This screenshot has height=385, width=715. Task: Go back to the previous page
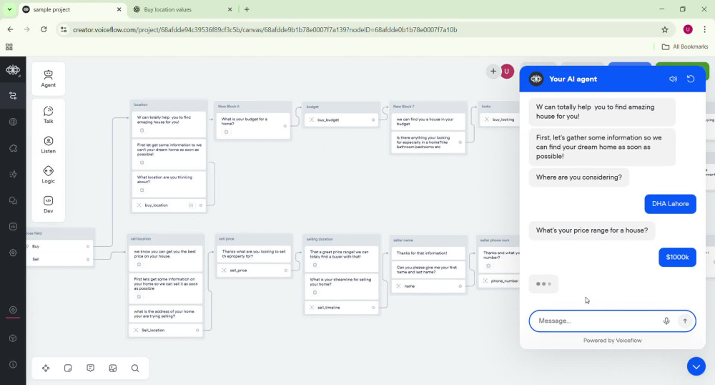tap(11, 29)
